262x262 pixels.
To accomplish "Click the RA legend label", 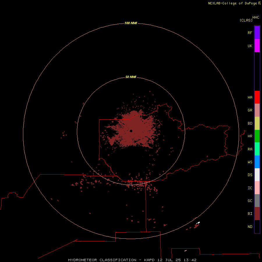I will [250, 149].
